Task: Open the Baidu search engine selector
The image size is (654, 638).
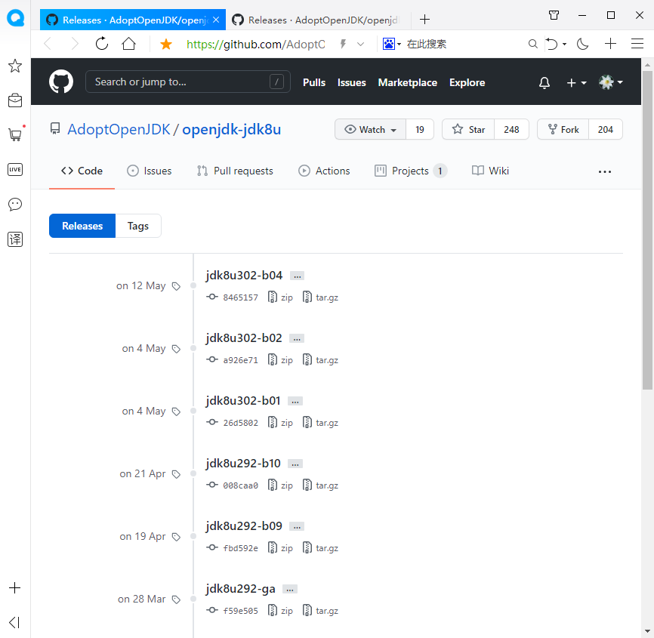Action: 392,44
